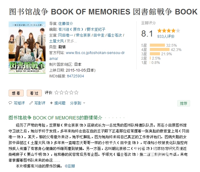The image size is (200, 172).
Task: Click the pencil icon for 写影评
Action: pyautogui.click(x=31, y=103)
